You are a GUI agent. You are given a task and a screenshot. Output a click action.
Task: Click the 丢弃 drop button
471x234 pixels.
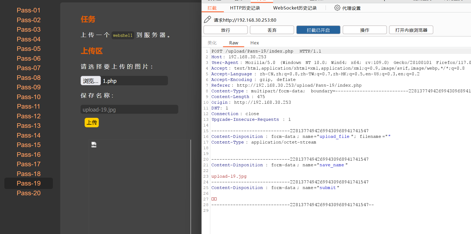[x=272, y=30]
